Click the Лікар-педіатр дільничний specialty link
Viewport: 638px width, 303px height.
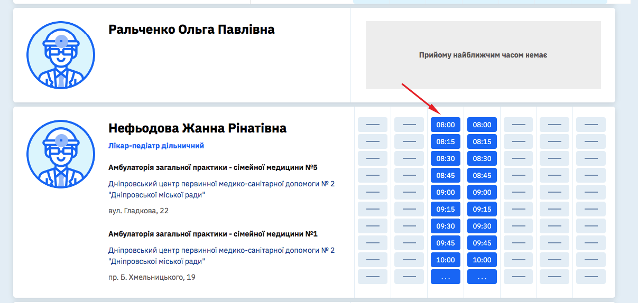pyautogui.click(x=156, y=146)
